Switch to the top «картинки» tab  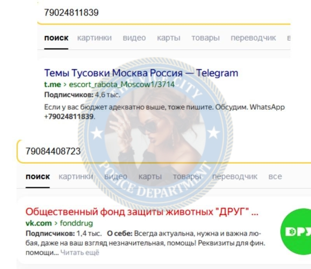(94, 38)
